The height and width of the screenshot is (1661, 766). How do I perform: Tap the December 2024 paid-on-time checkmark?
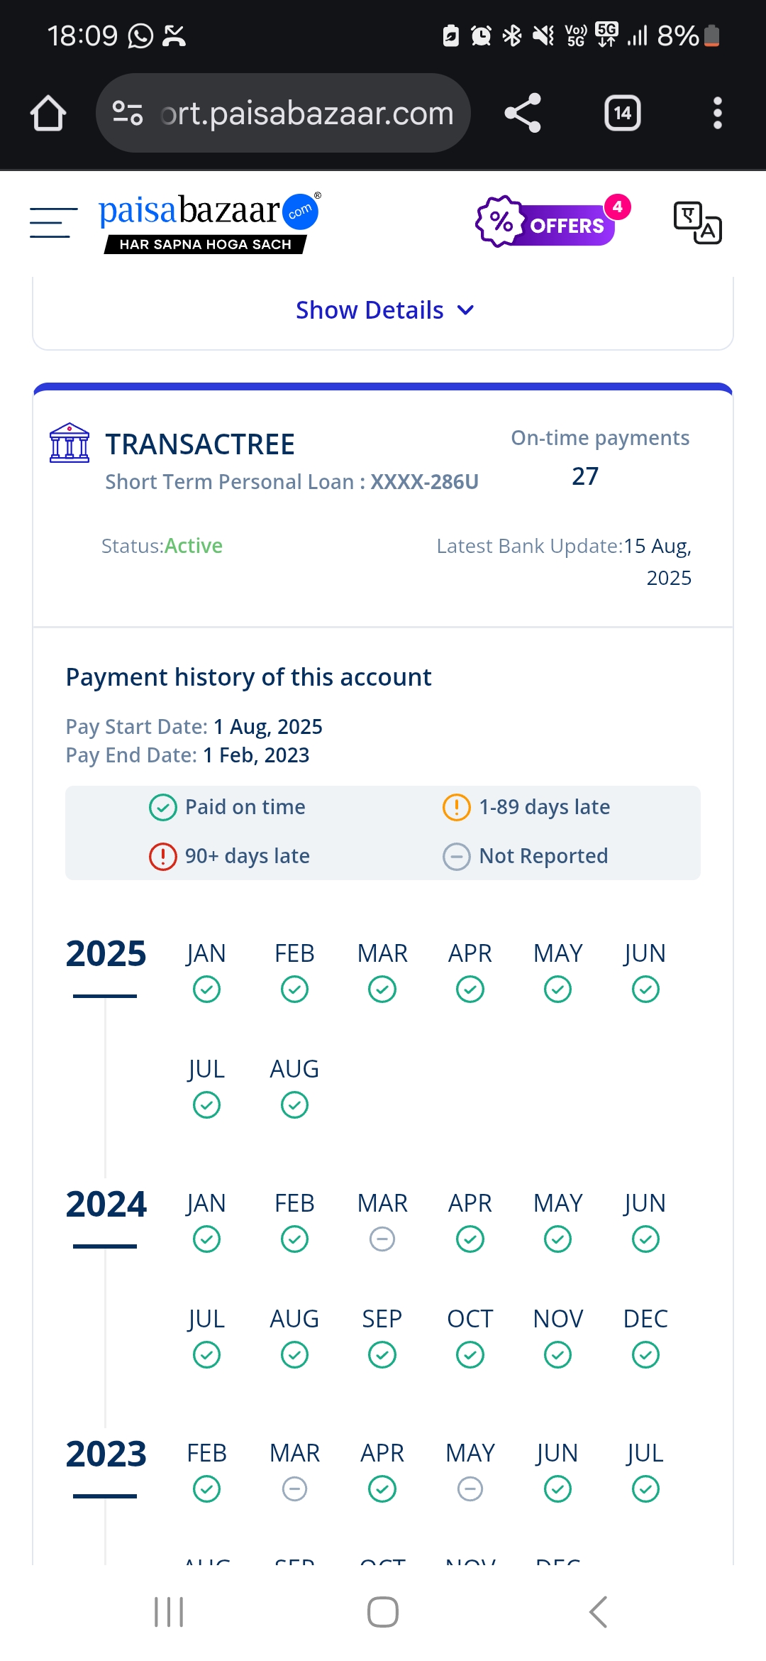(x=645, y=1355)
